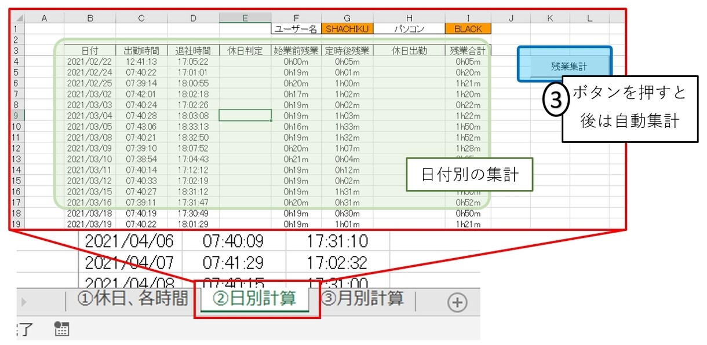Screen dimensions: 707x345
Task: Click the orange BLACK cell
Action: click(x=468, y=28)
